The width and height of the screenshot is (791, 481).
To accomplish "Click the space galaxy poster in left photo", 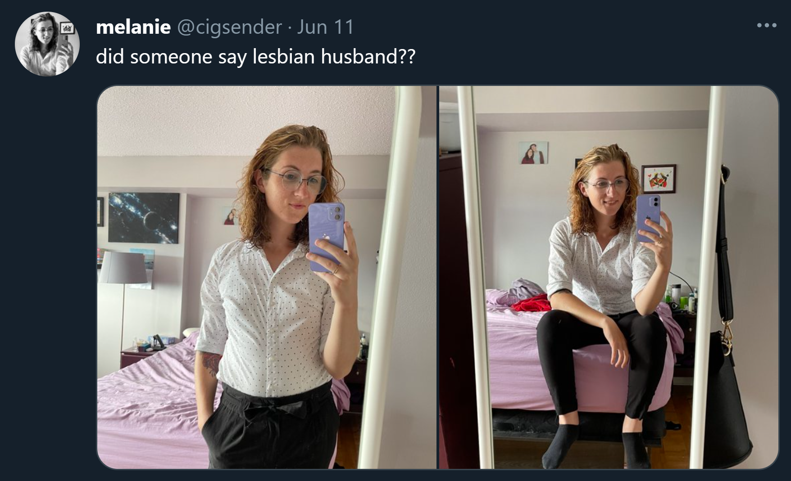I will (144, 218).
